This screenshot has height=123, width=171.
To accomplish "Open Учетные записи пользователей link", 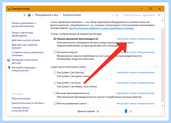I will pyautogui.click(x=21, y=109).
